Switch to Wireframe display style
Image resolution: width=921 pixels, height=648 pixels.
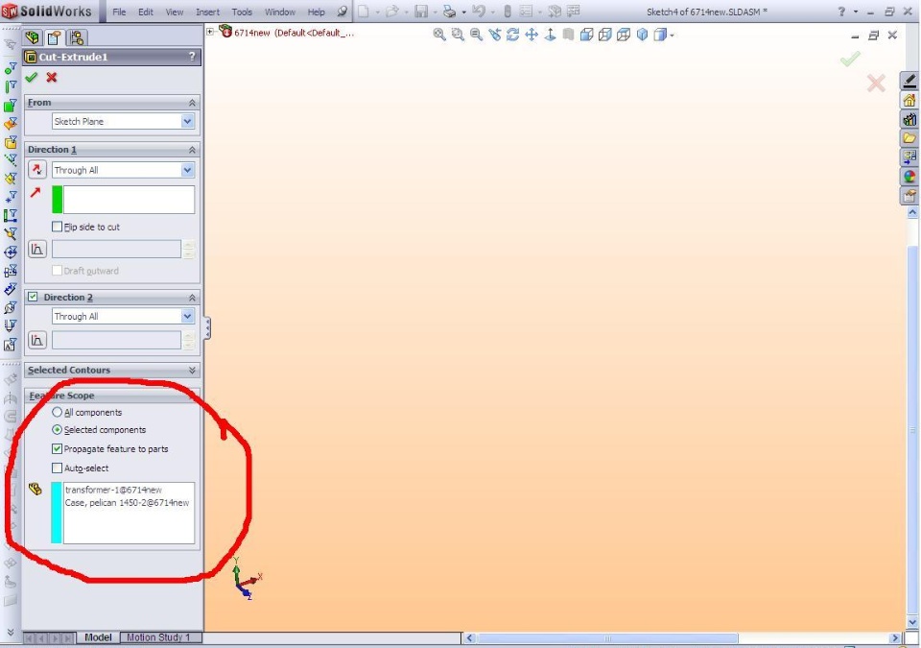pyautogui.click(x=586, y=35)
